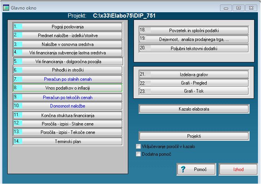This screenshot has height=184, width=261.
Task: Open Pogoji poslovanja section
Action: (x=68, y=27)
